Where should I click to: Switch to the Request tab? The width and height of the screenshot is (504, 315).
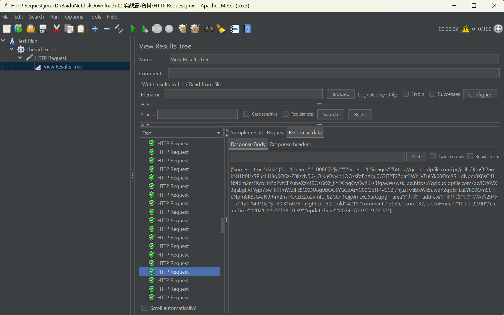pos(276,133)
